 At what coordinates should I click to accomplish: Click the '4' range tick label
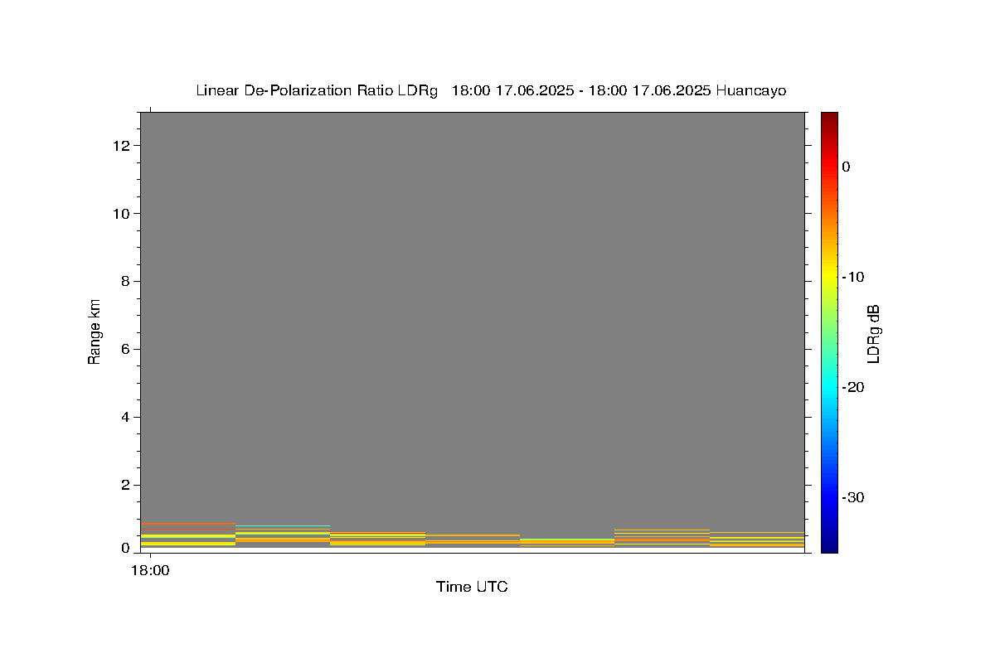(126, 417)
